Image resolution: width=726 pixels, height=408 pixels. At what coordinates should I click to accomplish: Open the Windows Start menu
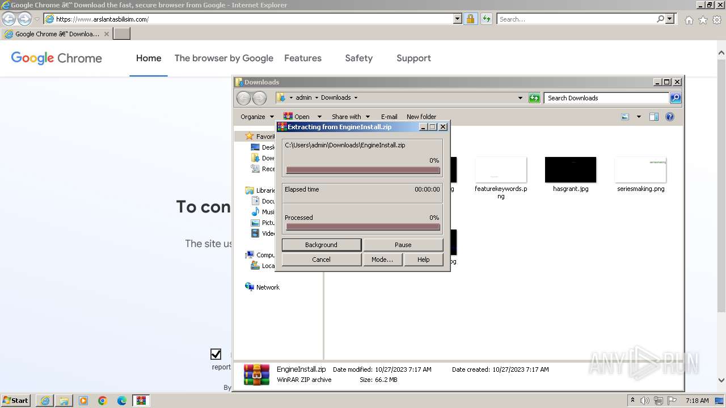[15, 400]
